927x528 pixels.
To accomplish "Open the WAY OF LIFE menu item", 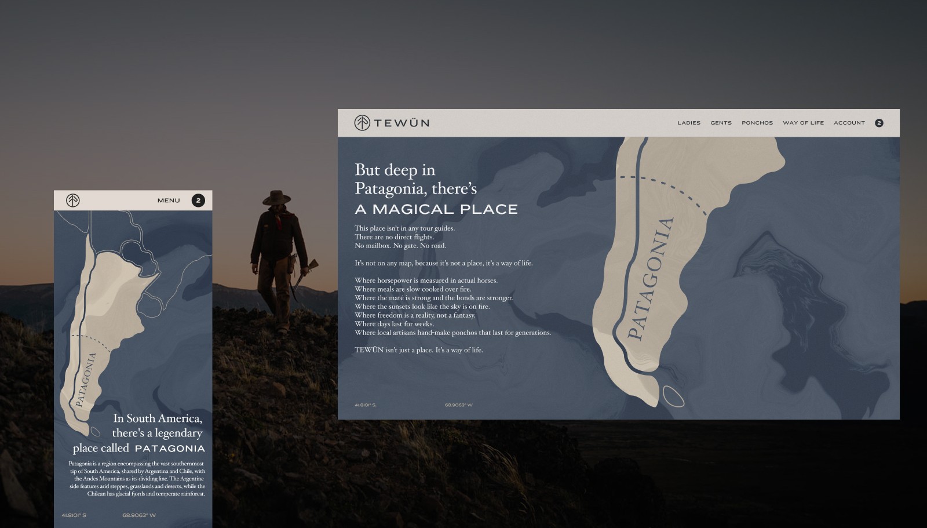I will tap(803, 123).
